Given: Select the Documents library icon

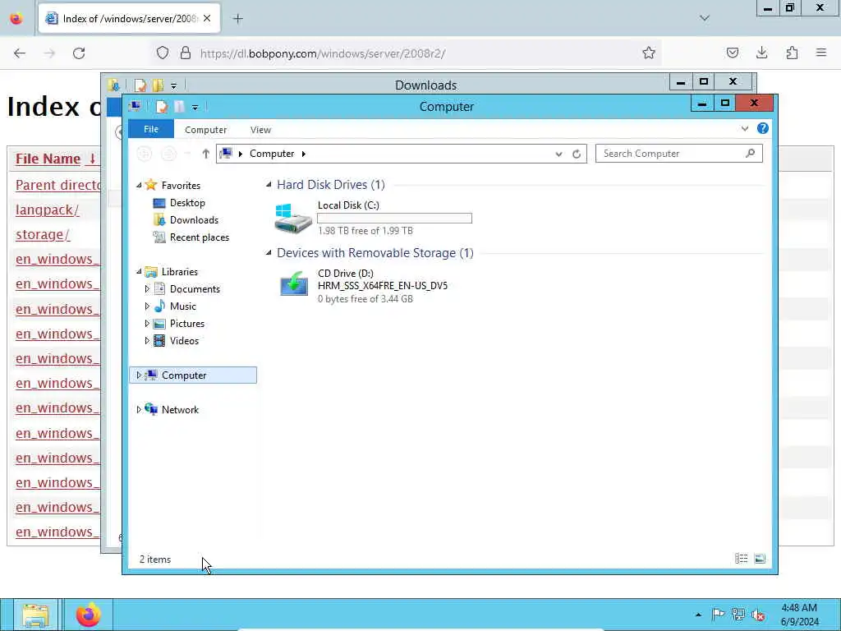Looking at the screenshot, I should point(159,288).
